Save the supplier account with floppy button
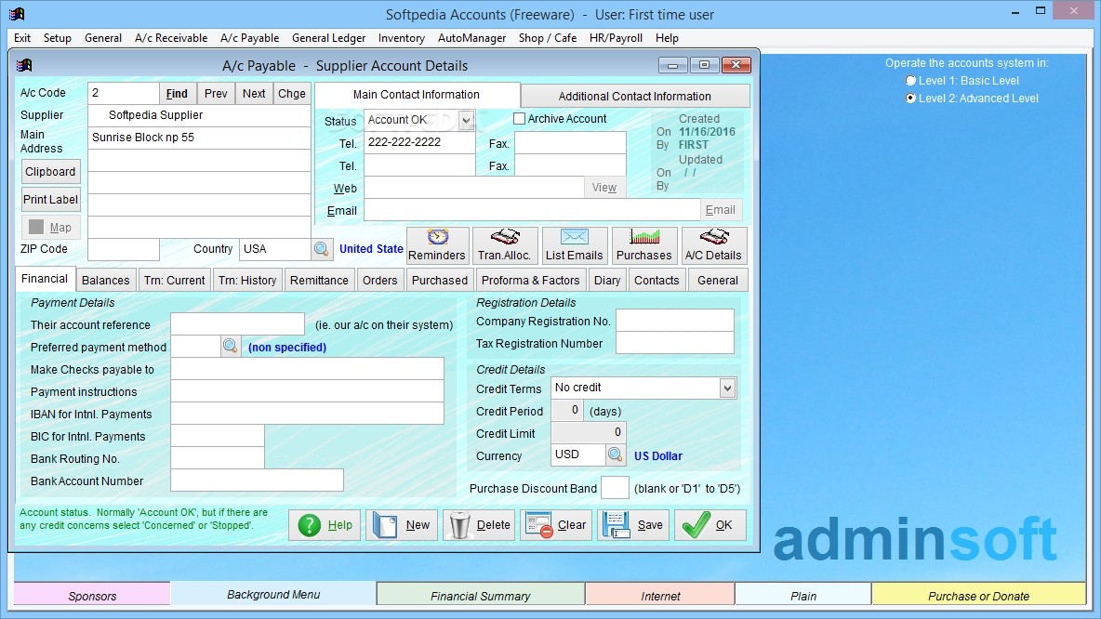The width and height of the screenshot is (1101, 619). (633, 525)
